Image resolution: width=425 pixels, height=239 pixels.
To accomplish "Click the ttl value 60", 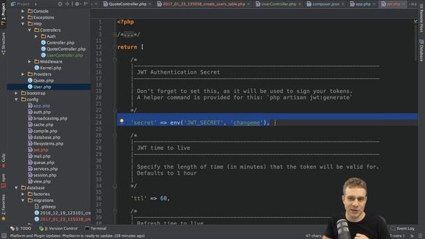I will pos(163,199).
